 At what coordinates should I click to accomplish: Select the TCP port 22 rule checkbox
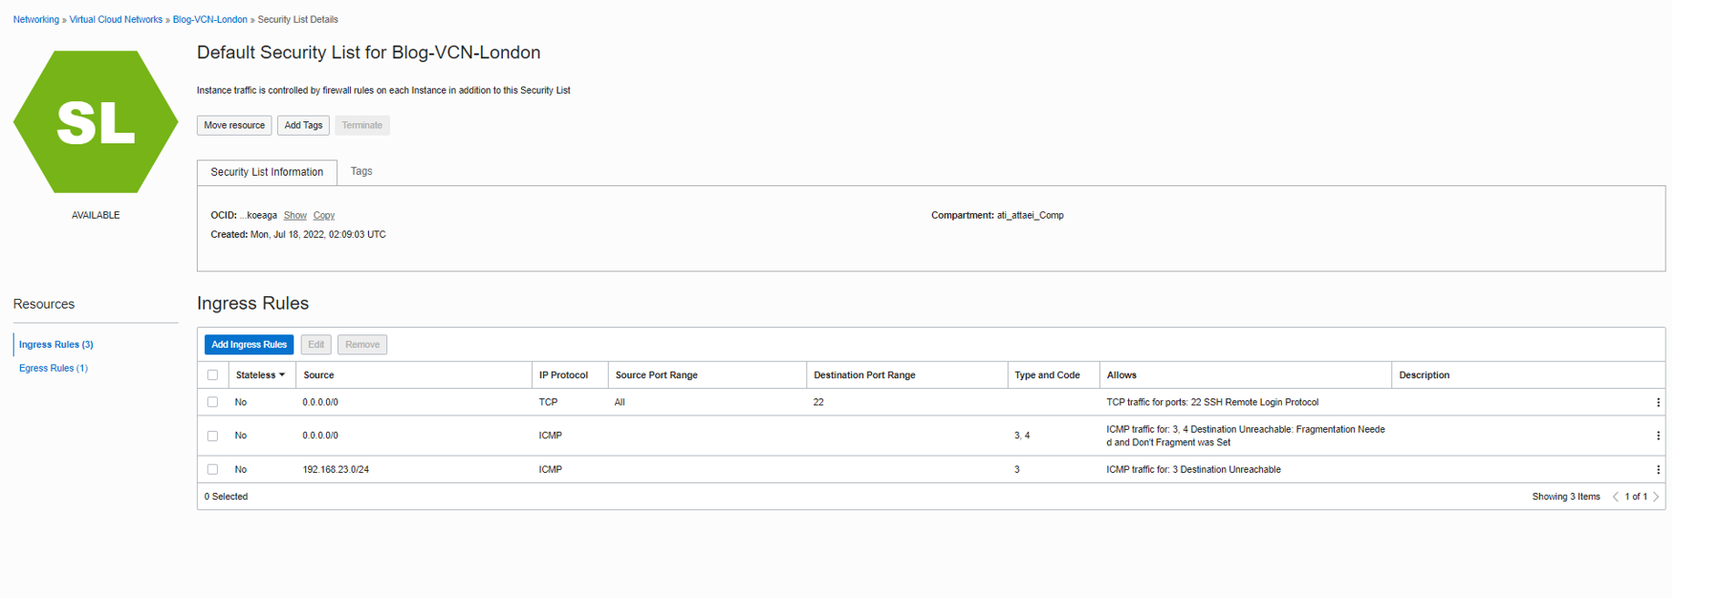pyautogui.click(x=212, y=402)
